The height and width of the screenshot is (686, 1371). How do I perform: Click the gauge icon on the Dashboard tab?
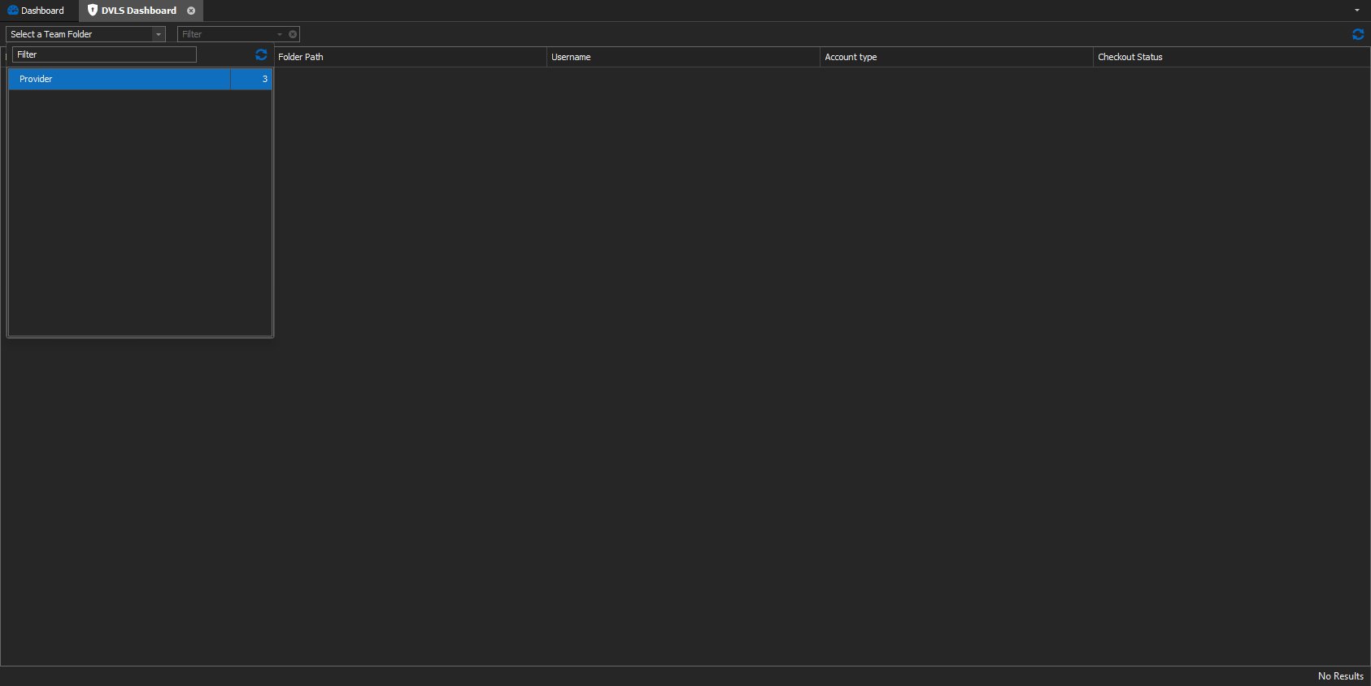(12, 11)
